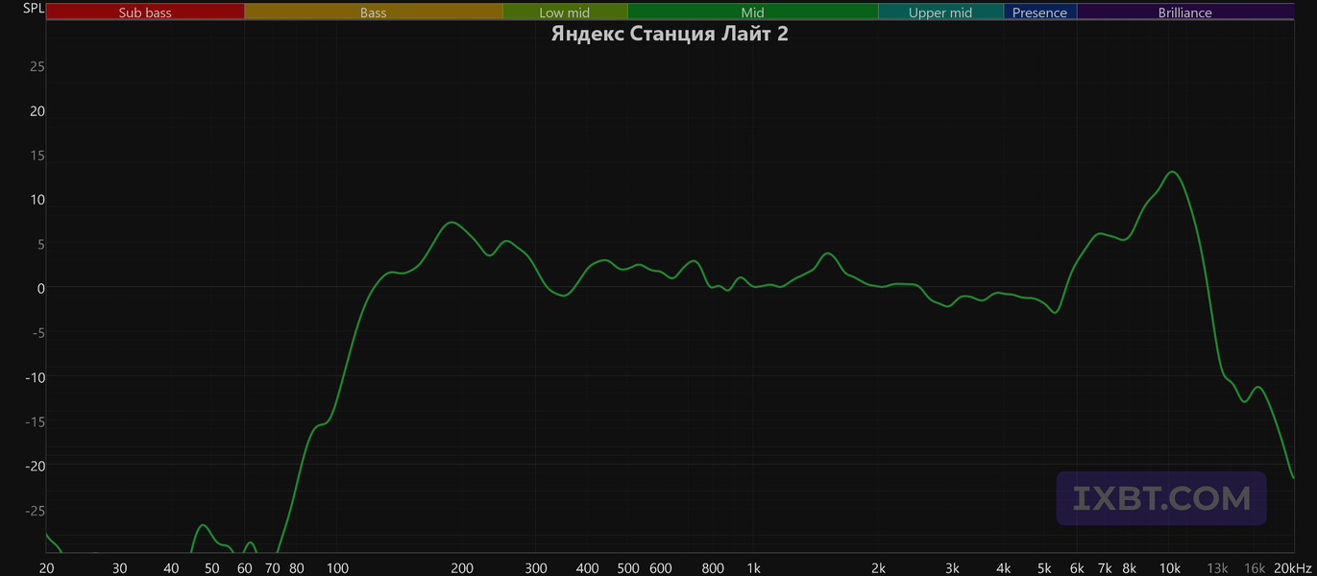This screenshot has width=1317, height=576.
Task: Select the Bass frequency band label
Action: (x=374, y=12)
